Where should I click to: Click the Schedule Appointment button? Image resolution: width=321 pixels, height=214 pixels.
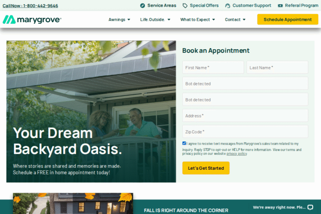(x=288, y=20)
